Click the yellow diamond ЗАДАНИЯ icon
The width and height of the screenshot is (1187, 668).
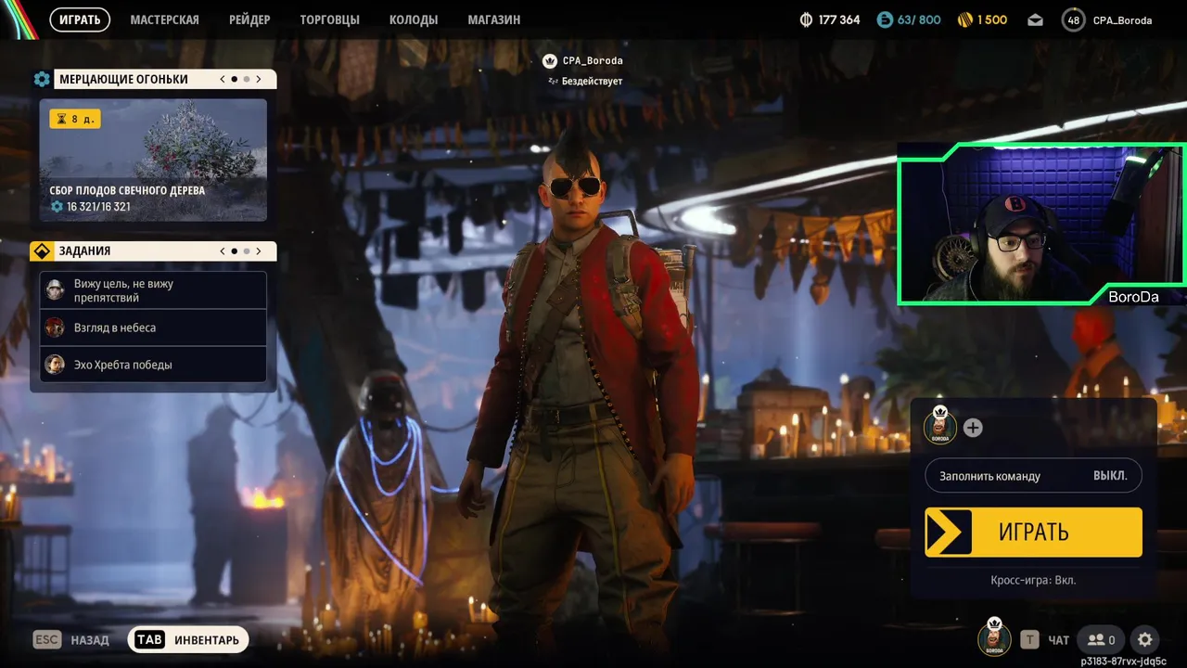(41, 250)
